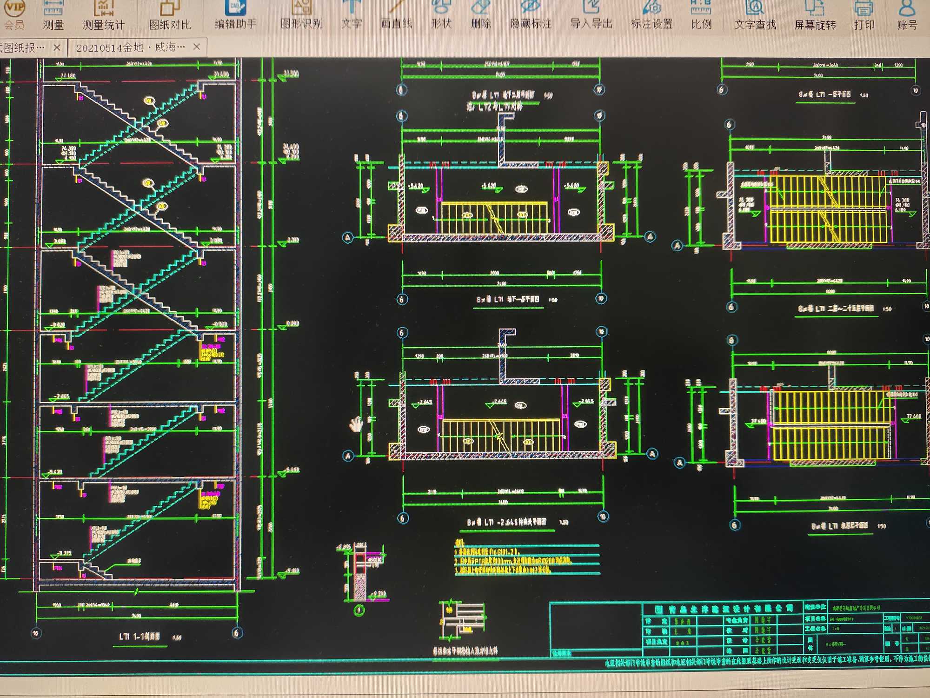Image resolution: width=930 pixels, height=698 pixels.
Task: Select the 画直线 draw line tool
Action: click(397, 15)
